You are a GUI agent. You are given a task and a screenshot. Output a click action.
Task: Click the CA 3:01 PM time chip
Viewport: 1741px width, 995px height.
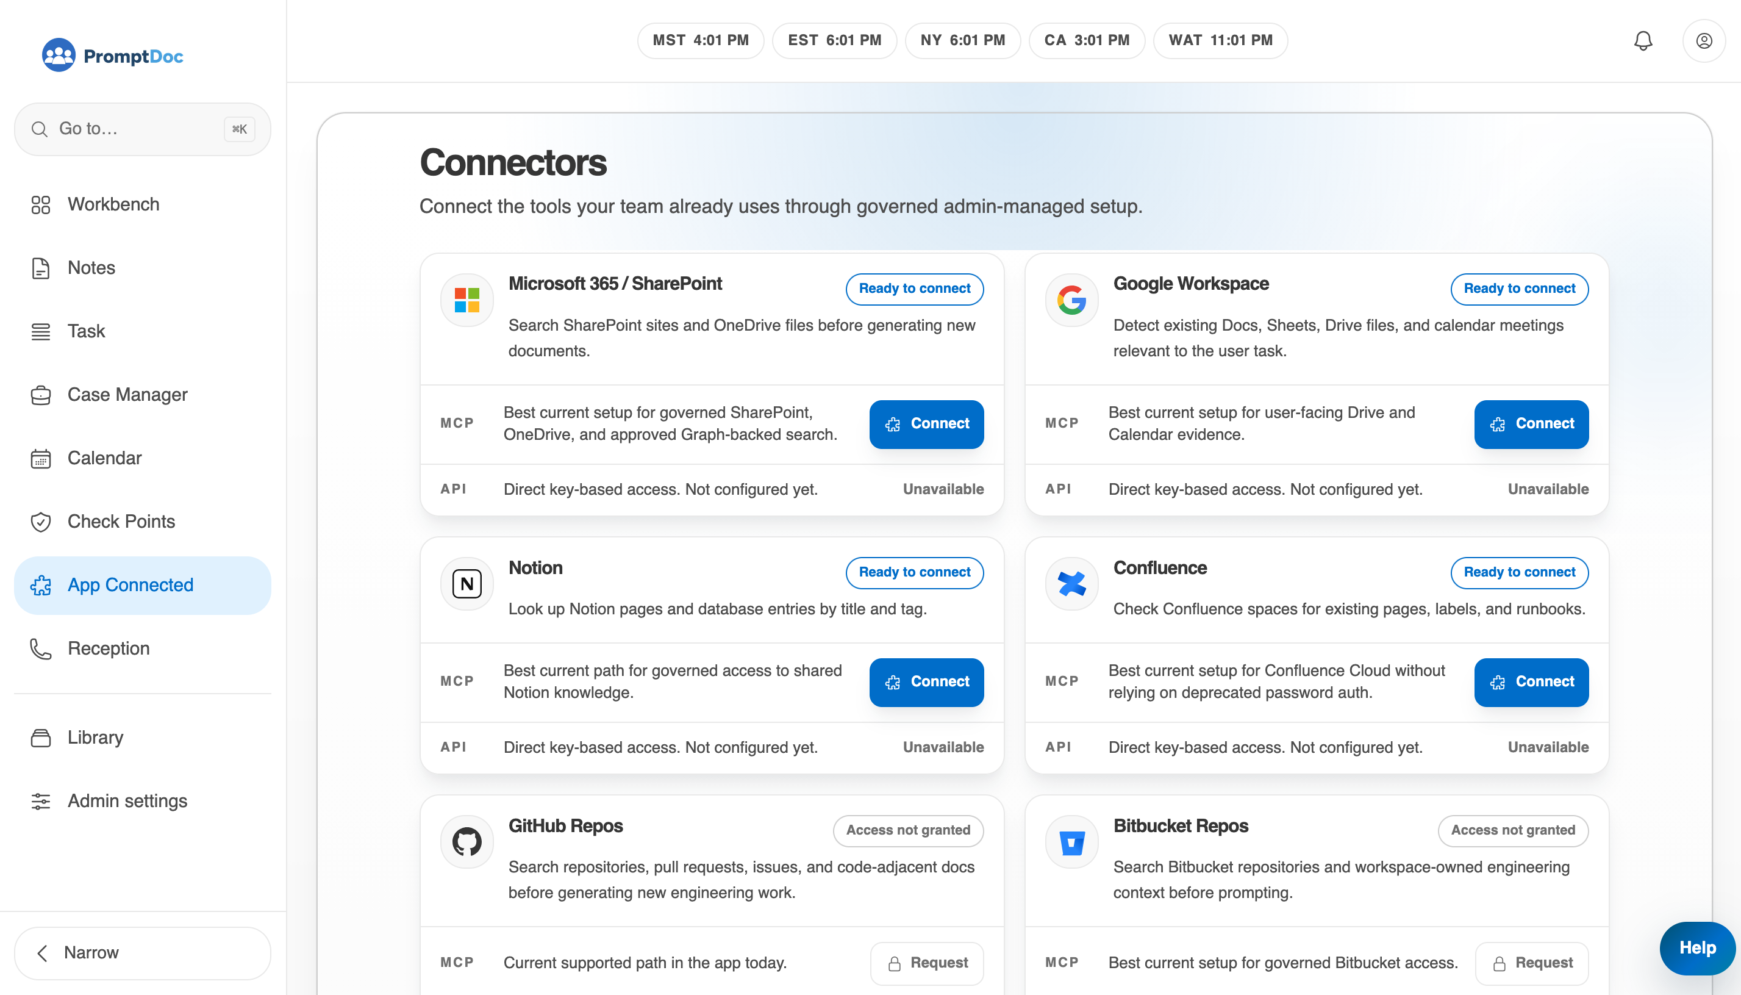pos(1086,40)
